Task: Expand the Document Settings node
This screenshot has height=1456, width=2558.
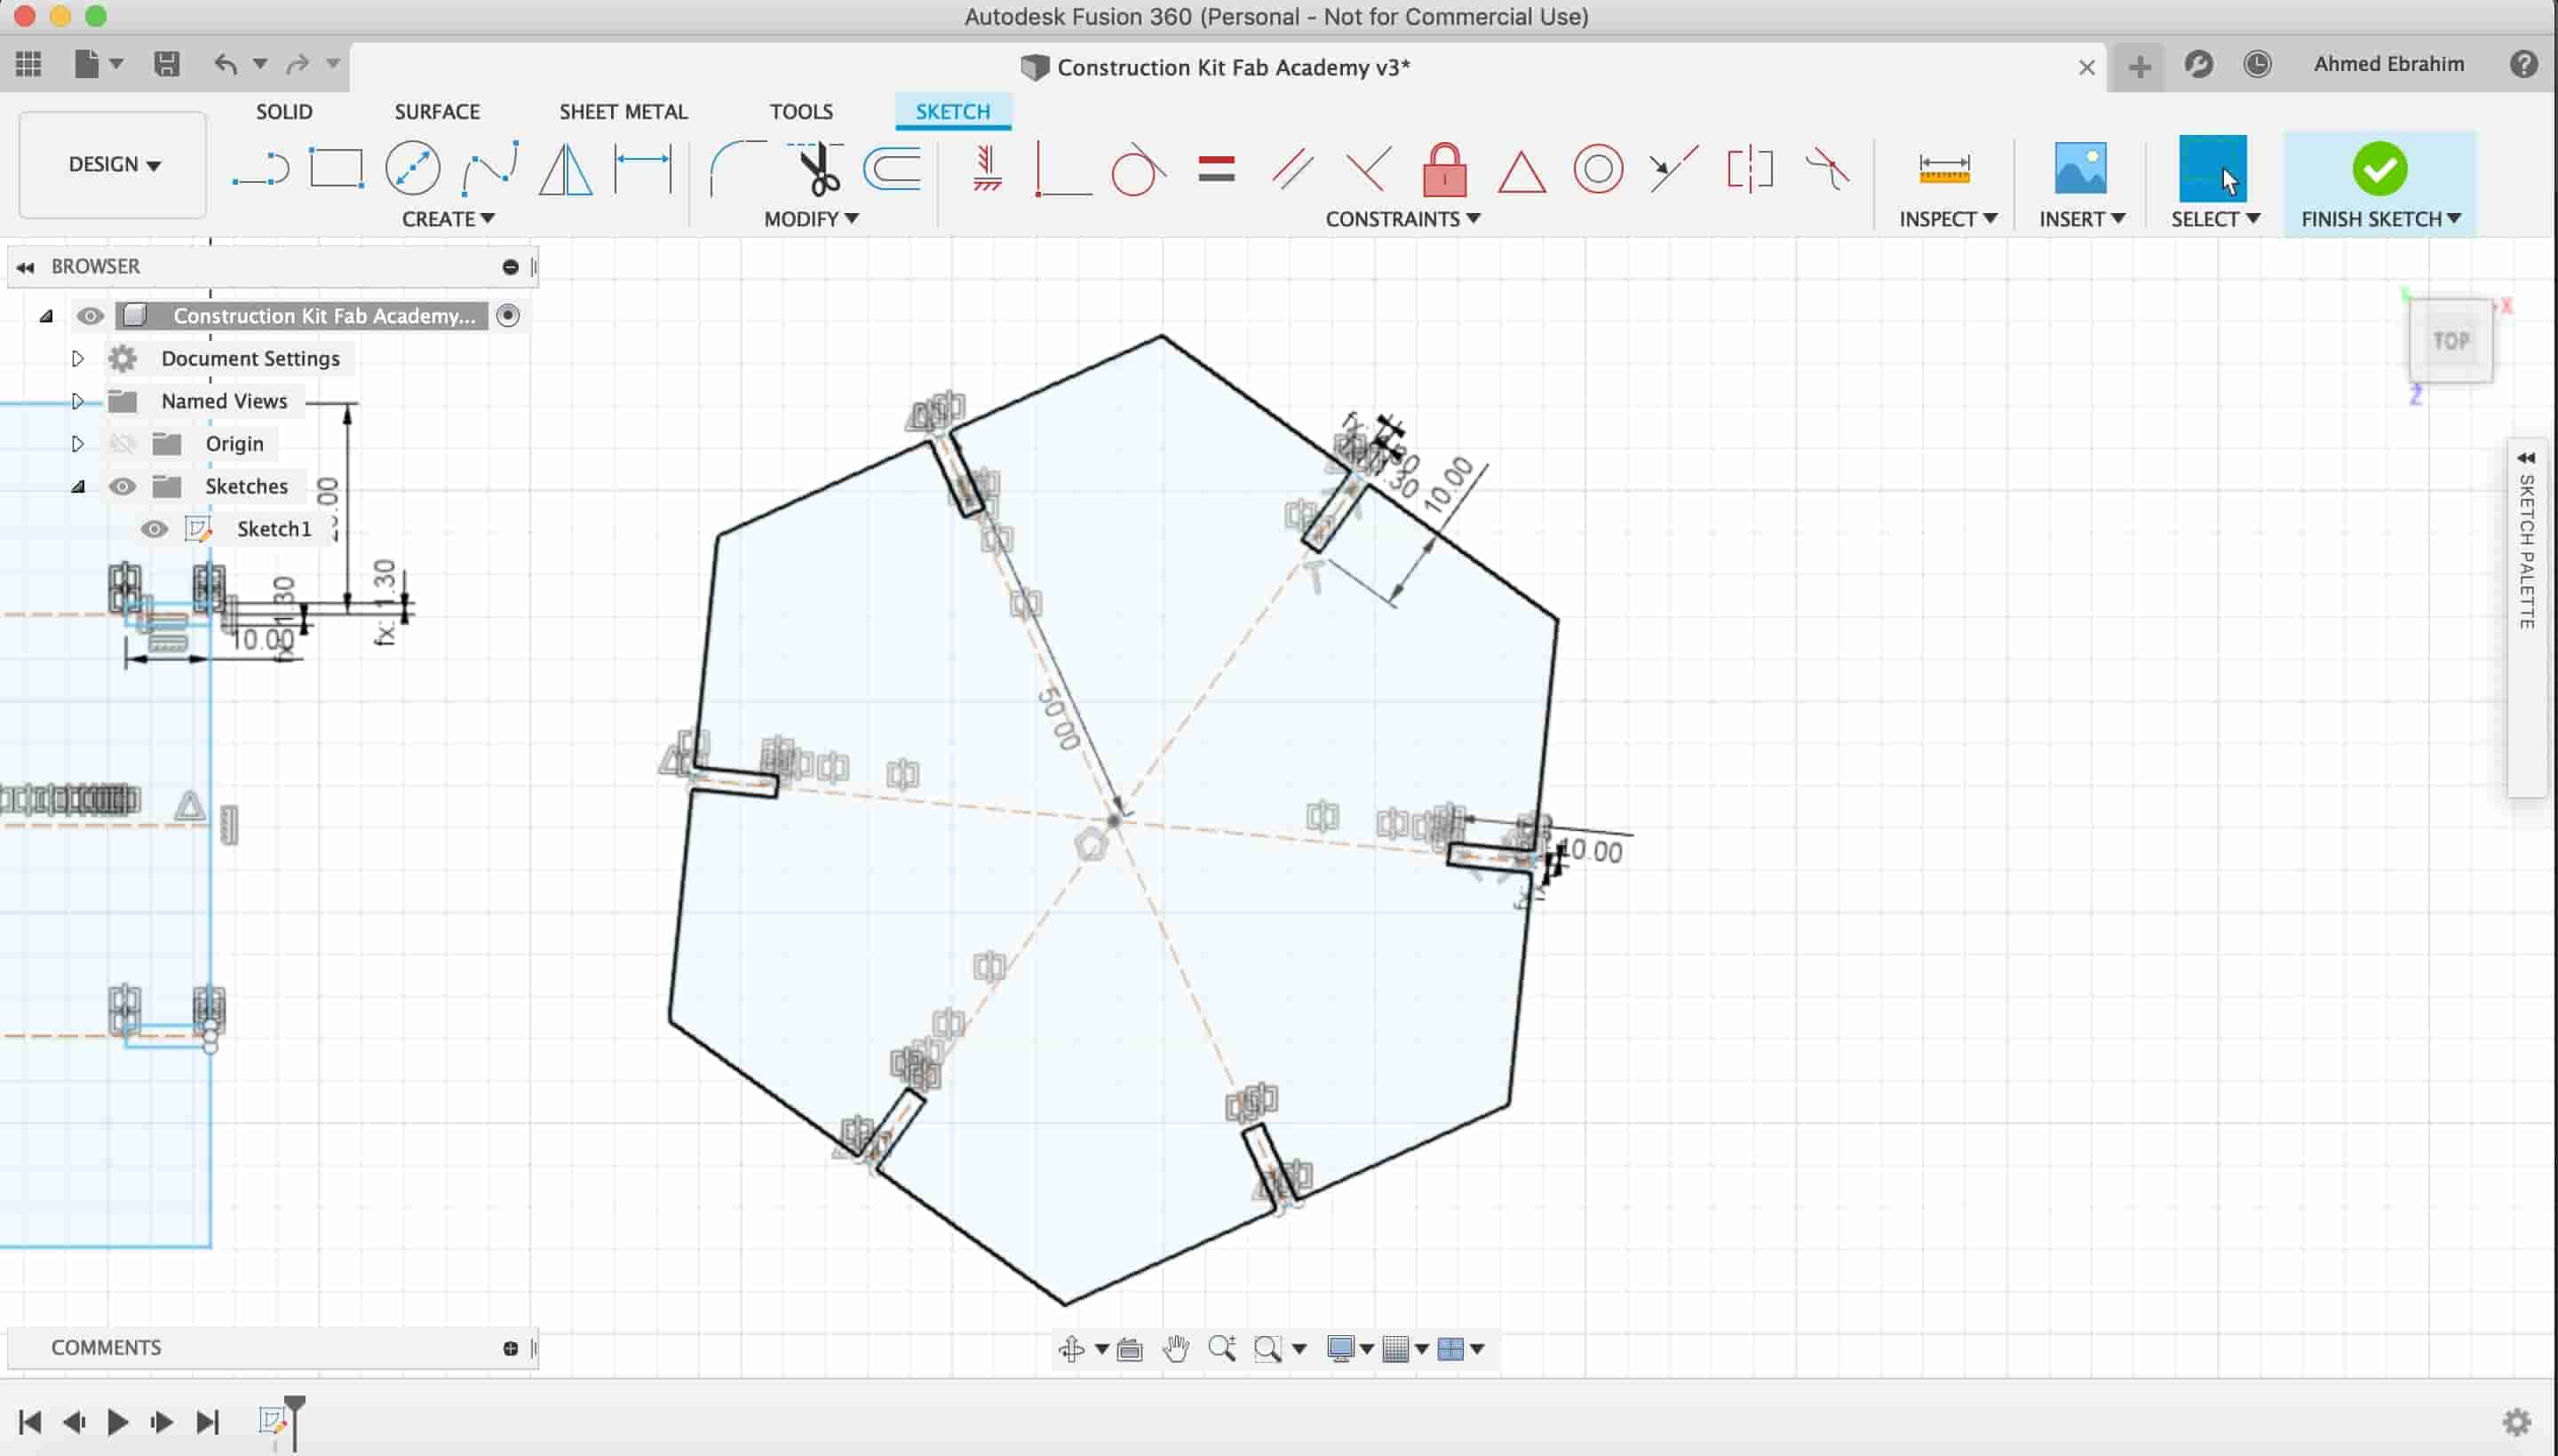Action: (77, 358)
